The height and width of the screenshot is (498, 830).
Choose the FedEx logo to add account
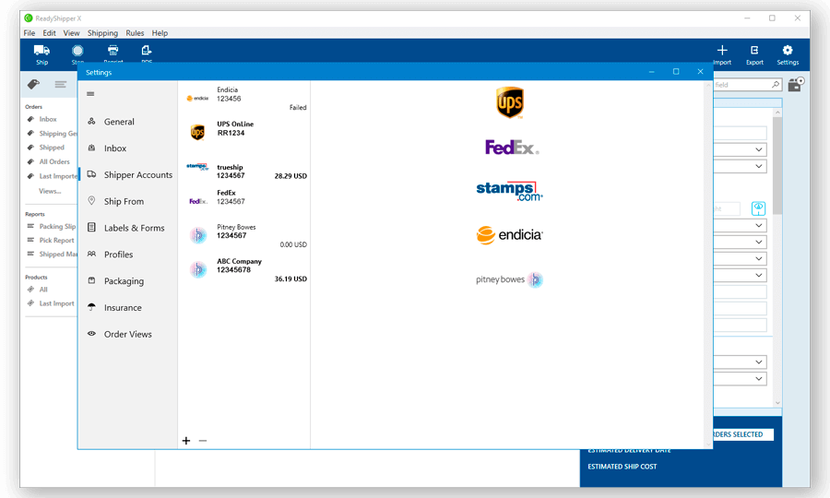(x=512, y=148)
